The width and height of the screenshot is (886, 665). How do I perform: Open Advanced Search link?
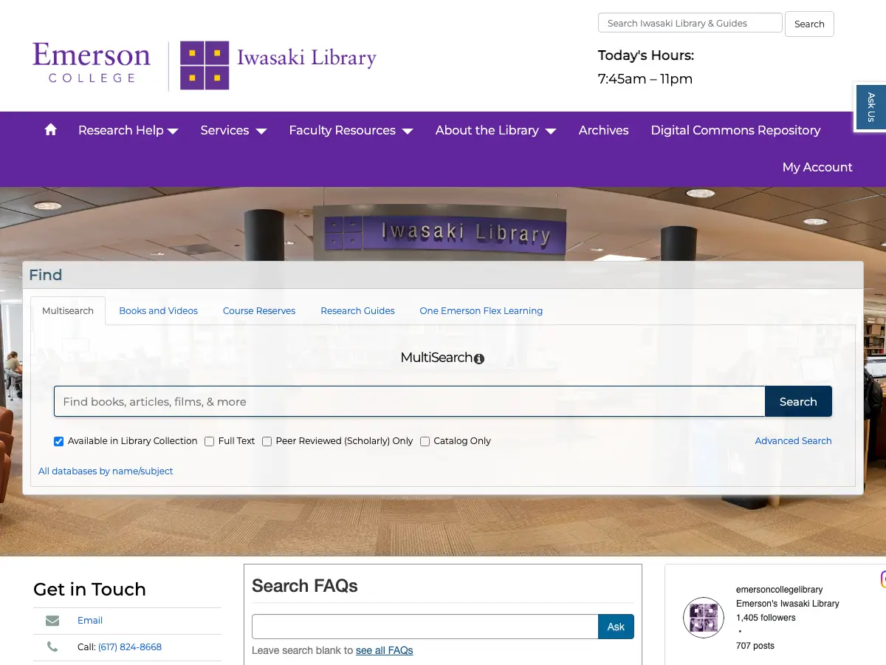793,441
